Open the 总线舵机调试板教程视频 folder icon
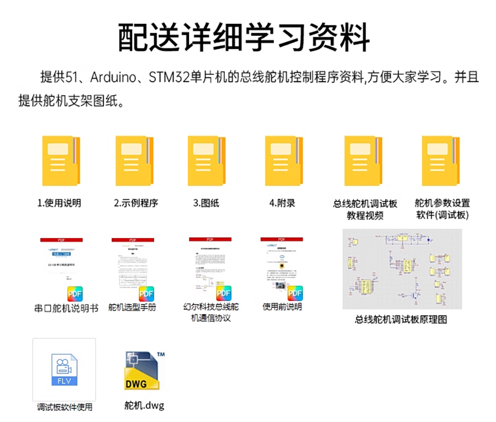496x422 pixels. (364, 160)
